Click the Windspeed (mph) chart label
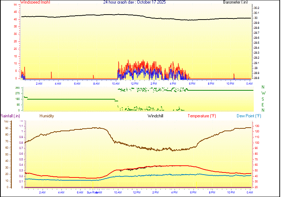 tap(35, 2)
